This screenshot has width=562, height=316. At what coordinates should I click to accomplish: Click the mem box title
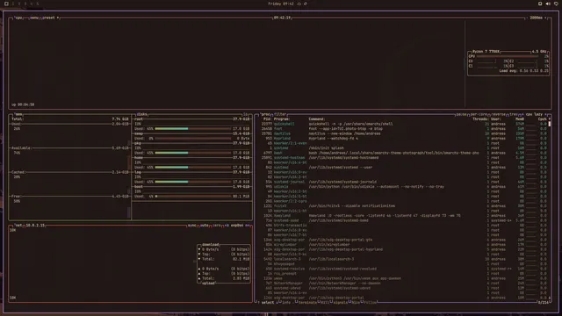pyautogui.click(x=18, y=114)
